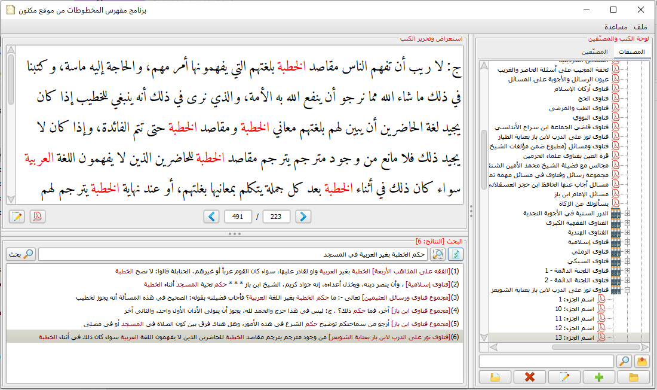
Task: Click the search query input field
Action: coord(233,254)
